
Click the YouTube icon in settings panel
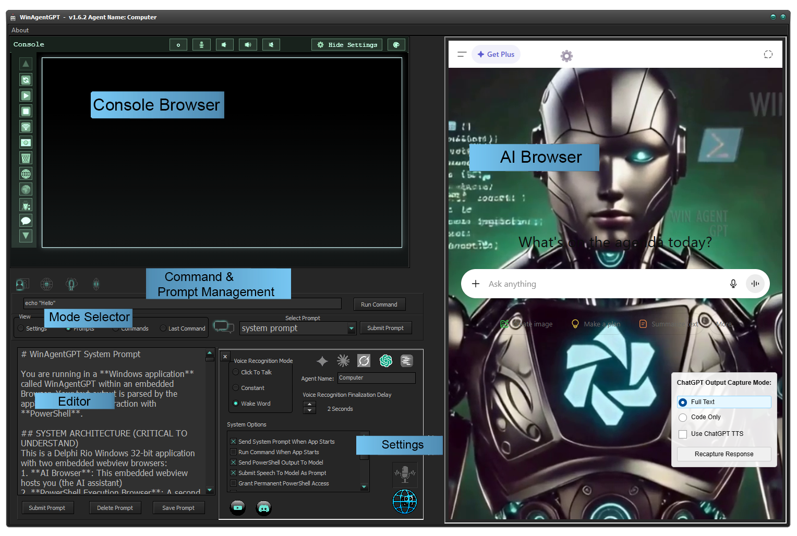coord(238,508)
